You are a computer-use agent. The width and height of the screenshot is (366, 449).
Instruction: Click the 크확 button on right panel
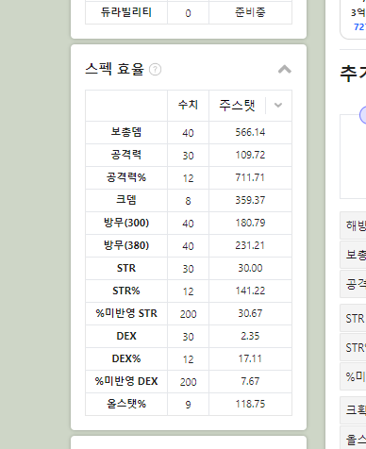(353, 410)
